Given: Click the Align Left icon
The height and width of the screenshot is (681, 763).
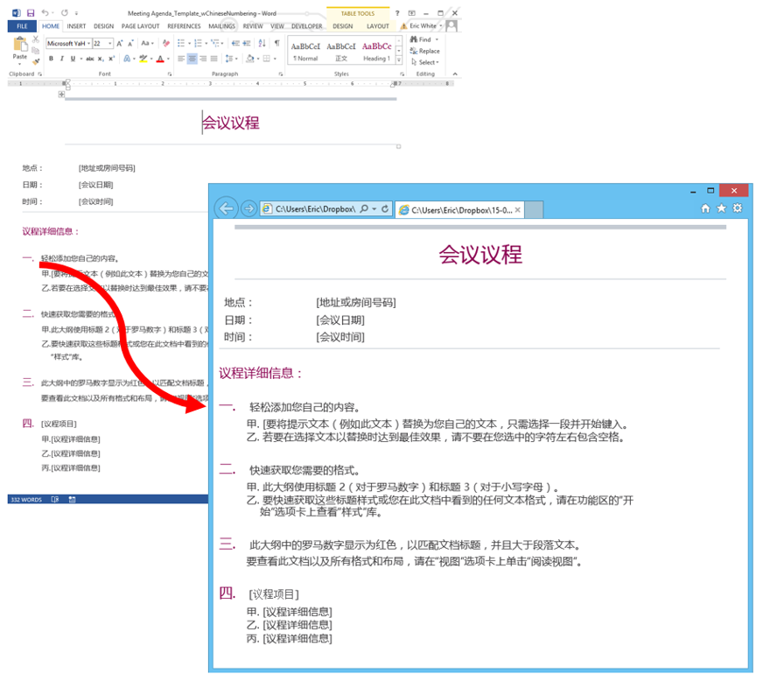Looking at the screenshot, I should [x=181, y=59].
